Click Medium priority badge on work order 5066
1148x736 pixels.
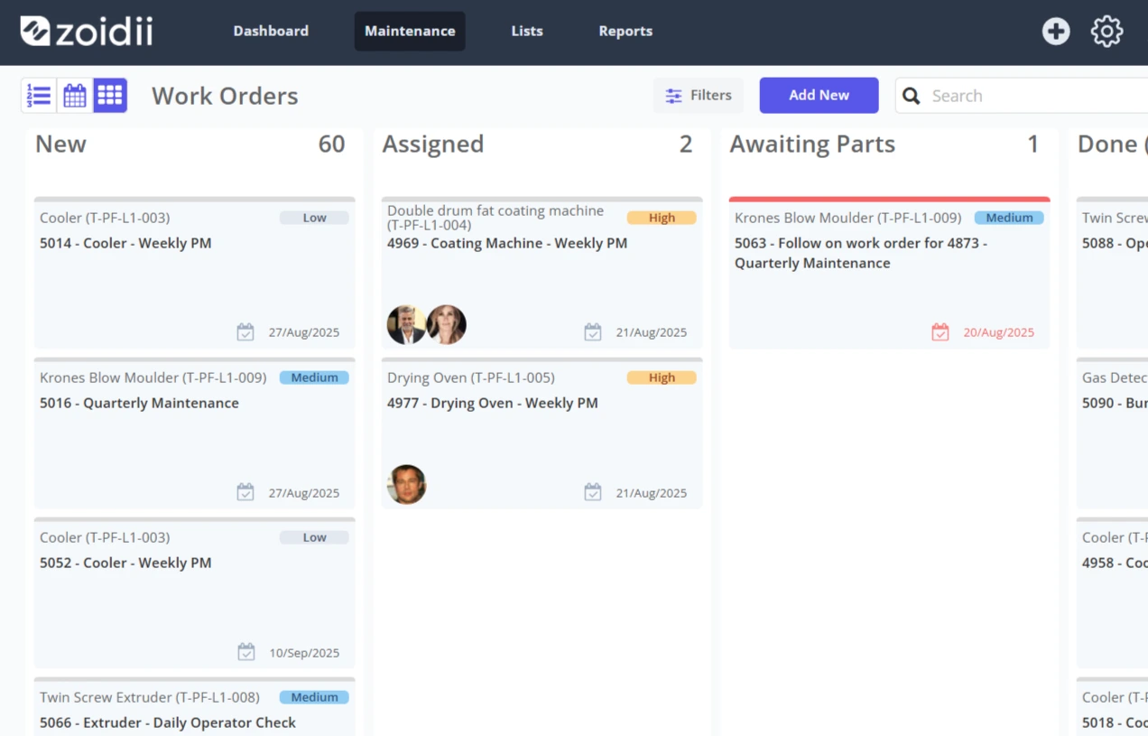tap(314, 697)
